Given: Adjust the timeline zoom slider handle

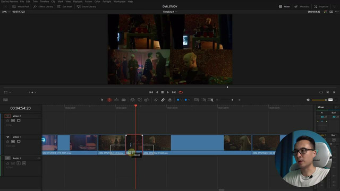Looking at the screenshot, I should (233, 100).
